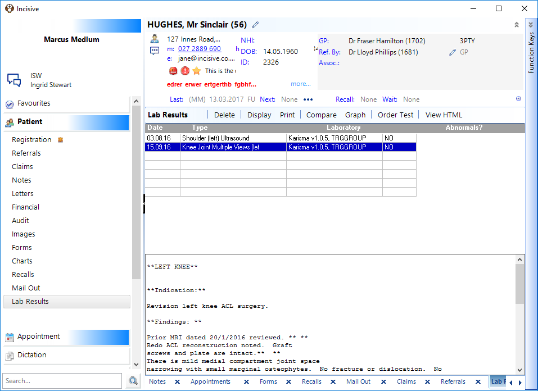
Task: Close the Notes tab
Action: (177, 382)
